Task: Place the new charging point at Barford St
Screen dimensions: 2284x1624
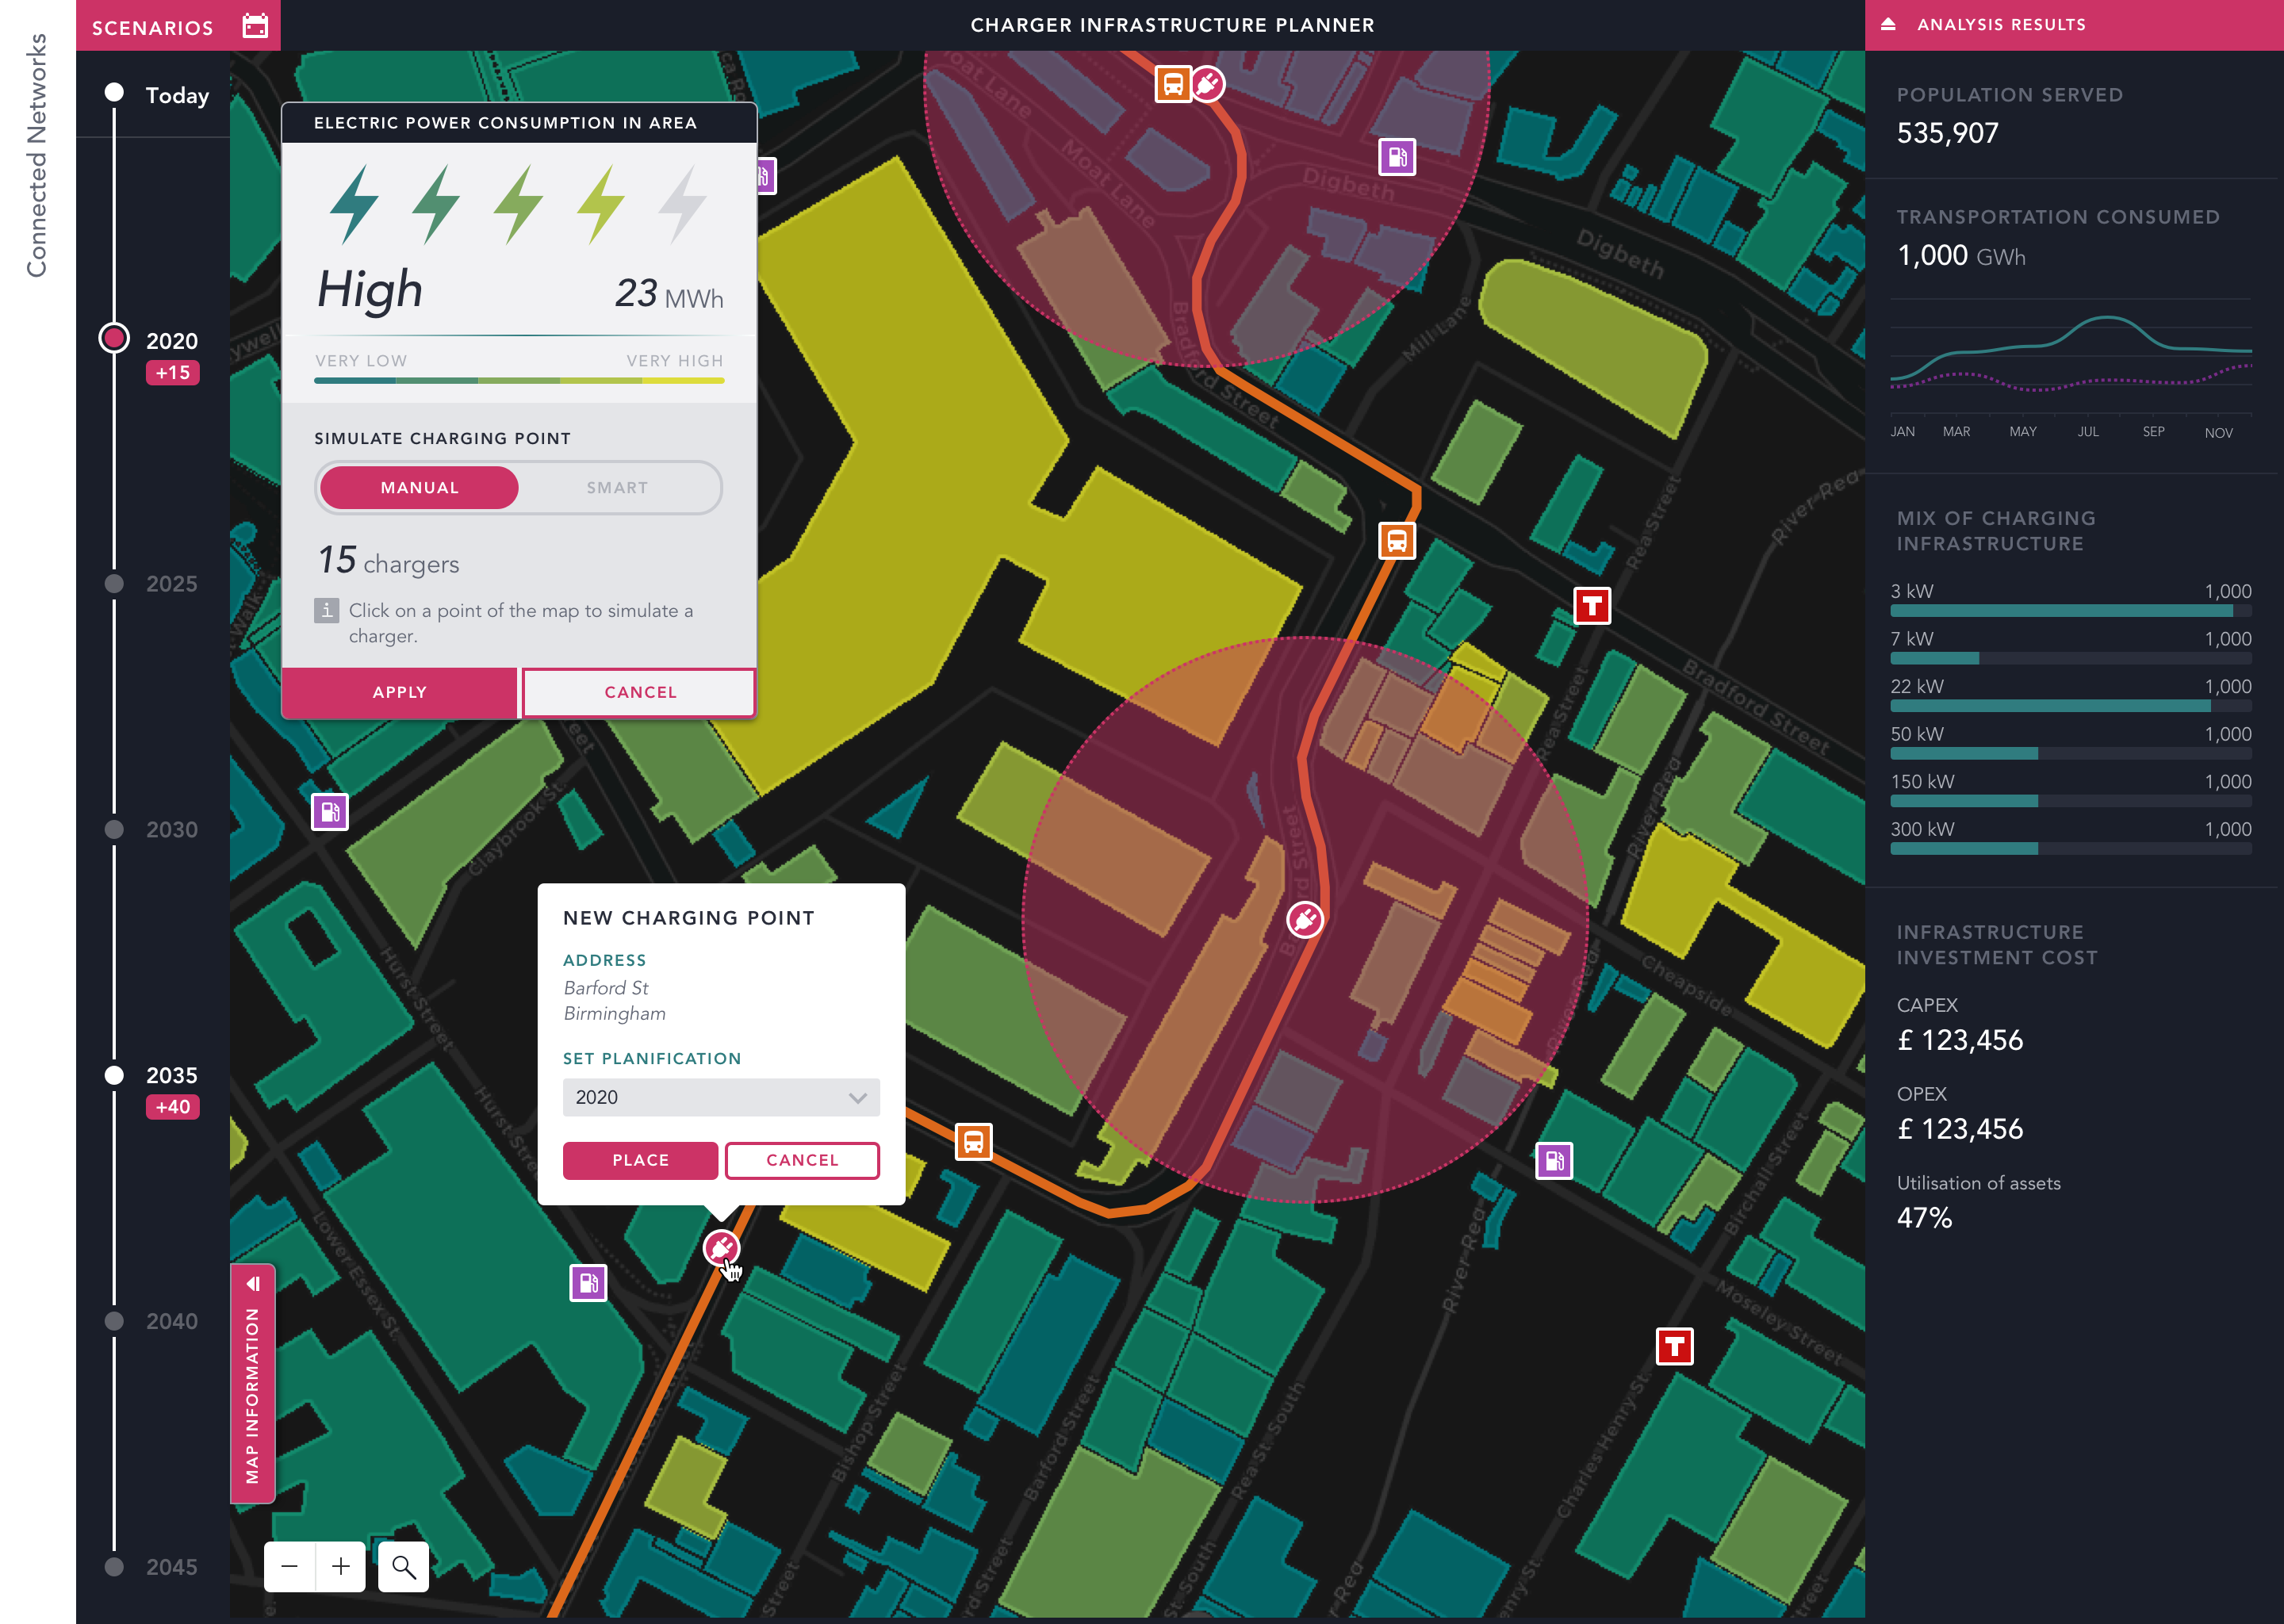Action: (x=640, y=1160)
